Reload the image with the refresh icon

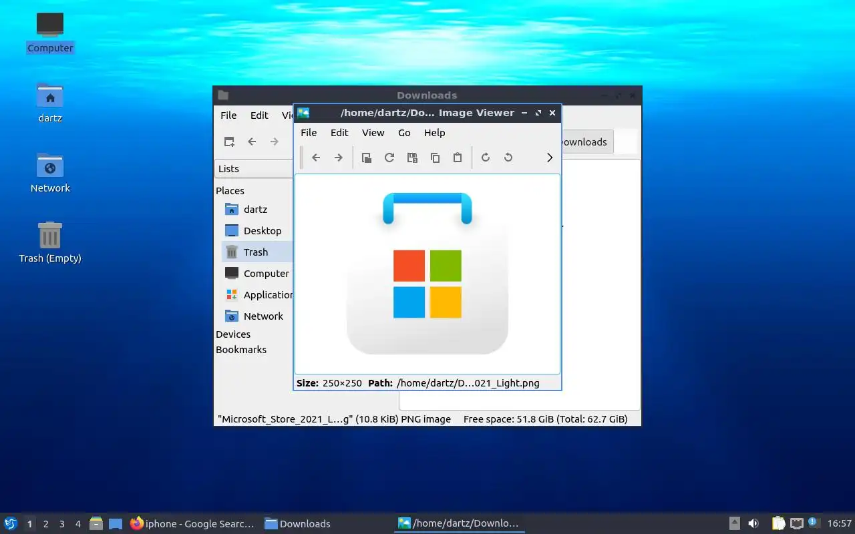point(389,158)
